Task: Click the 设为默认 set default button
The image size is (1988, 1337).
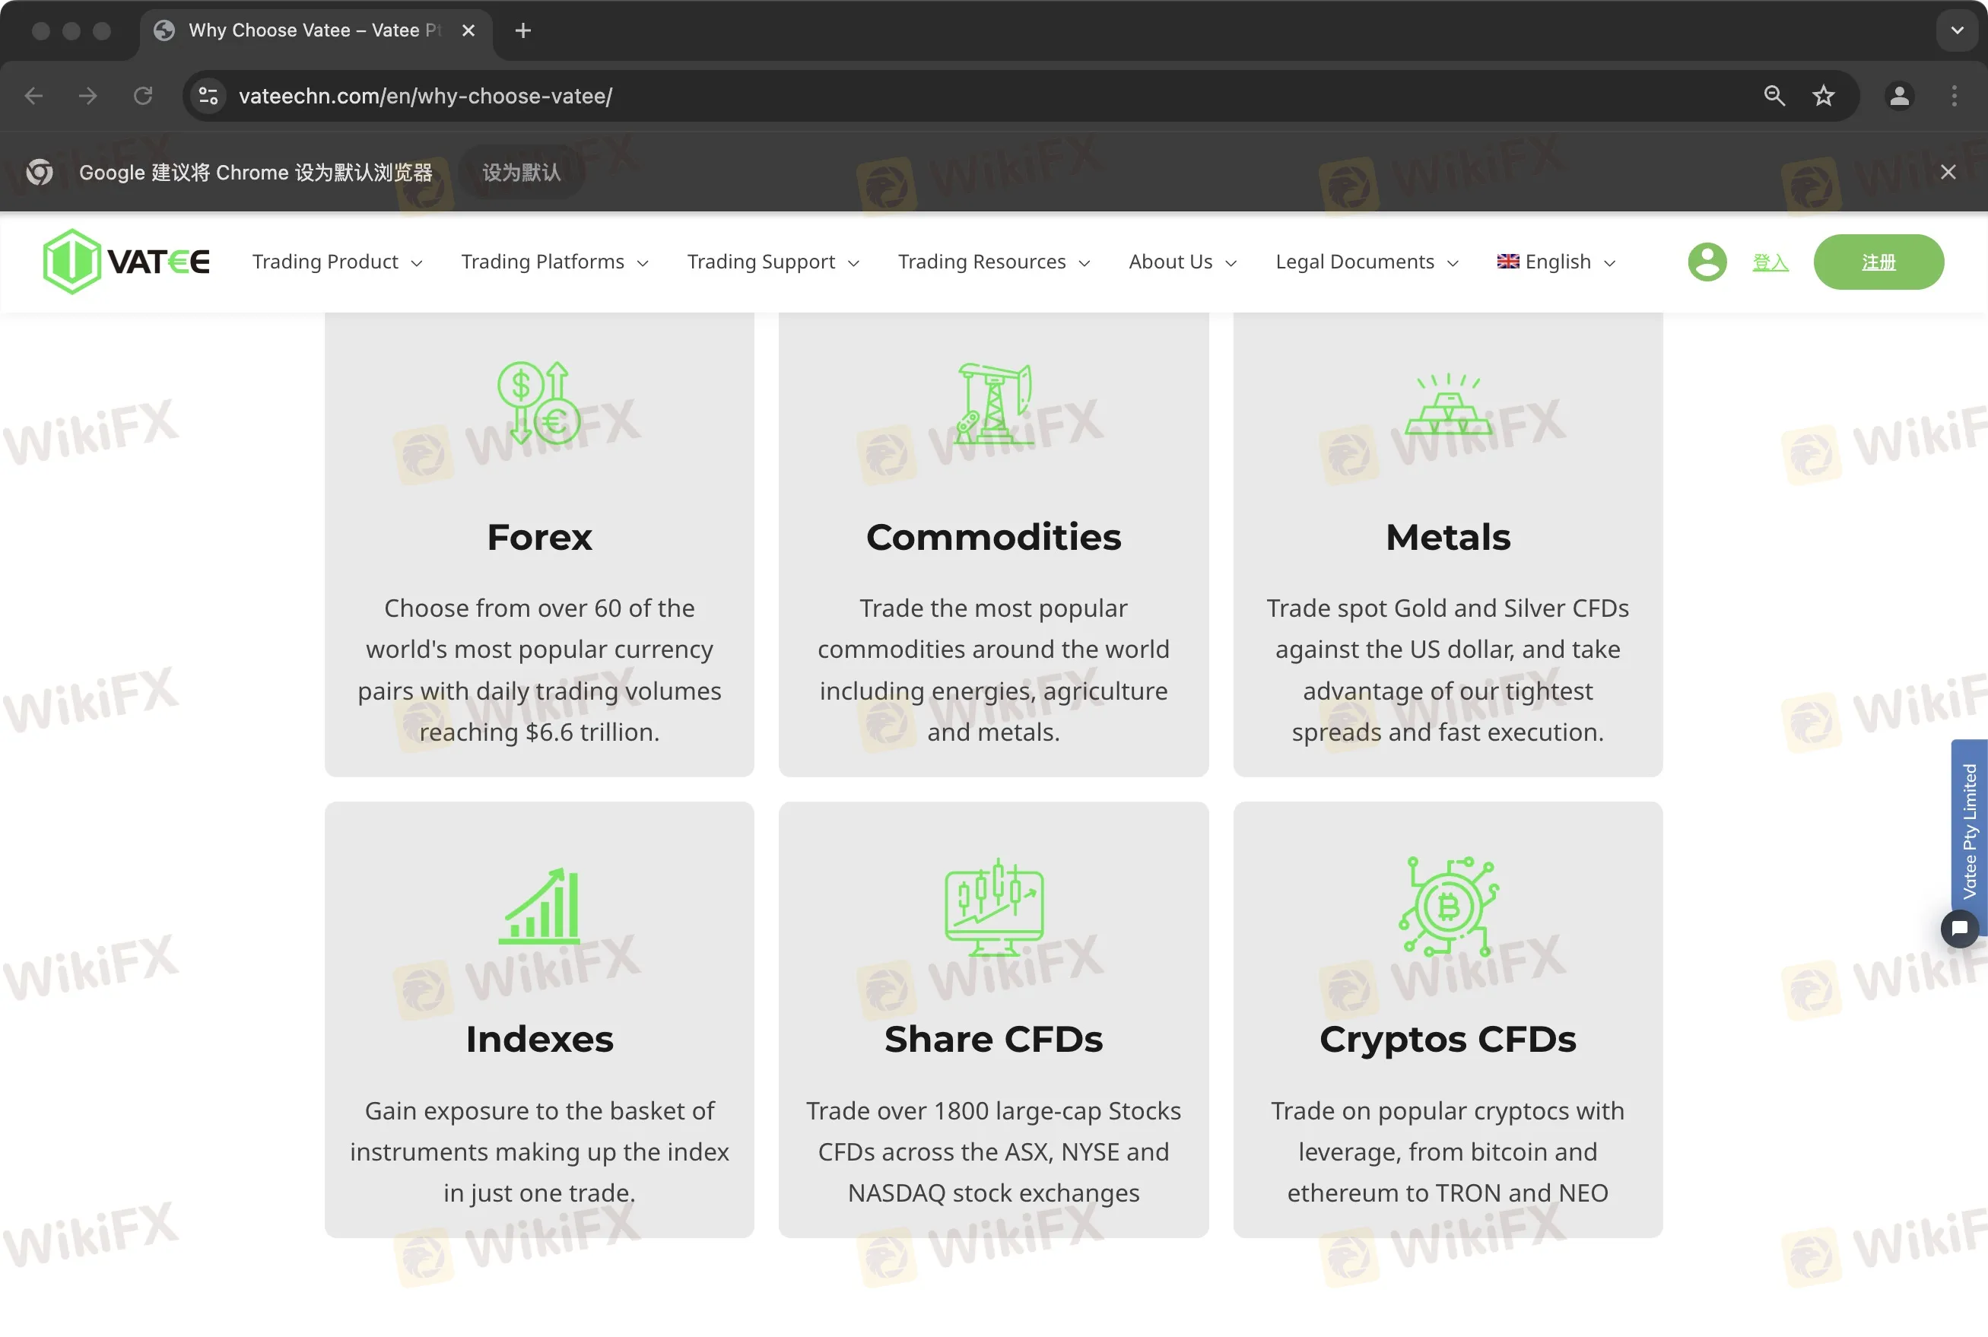Action: pos(521,172)
